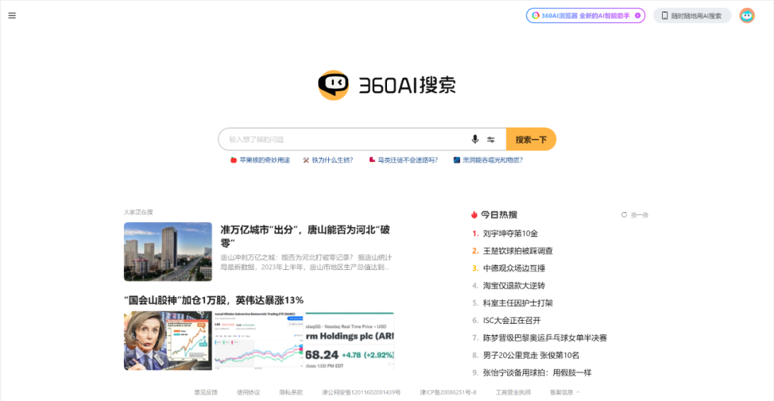Open headline 准万亿城市"出分" 唐山 article
The image size is (774, 401).
305,236
